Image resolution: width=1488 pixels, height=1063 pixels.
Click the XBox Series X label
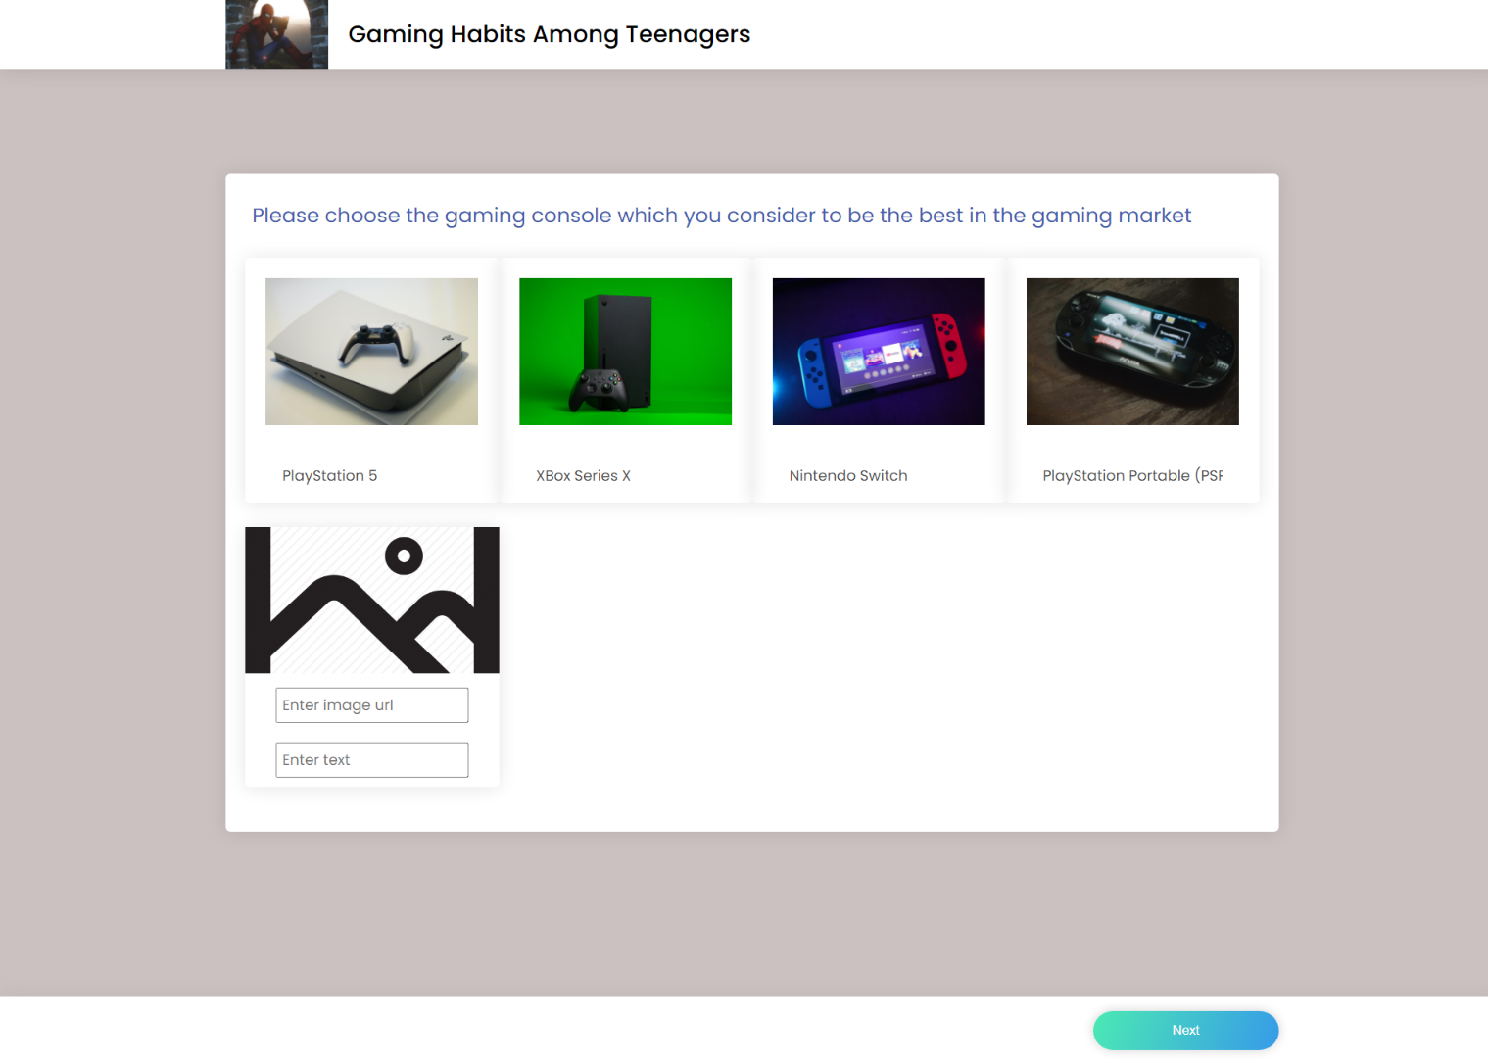[x=583, y=476]
